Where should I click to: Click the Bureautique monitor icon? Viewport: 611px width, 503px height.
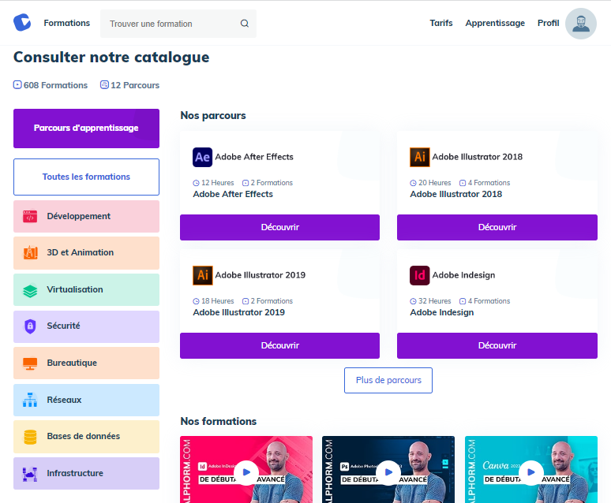(x=30, y=363)
